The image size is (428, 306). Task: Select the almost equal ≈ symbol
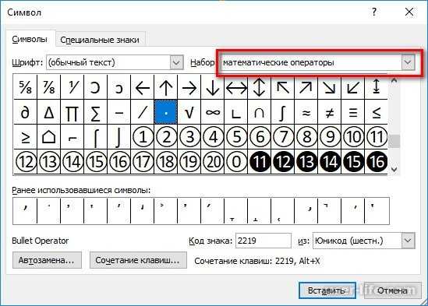pyautogui.click(x=306, y=112)
